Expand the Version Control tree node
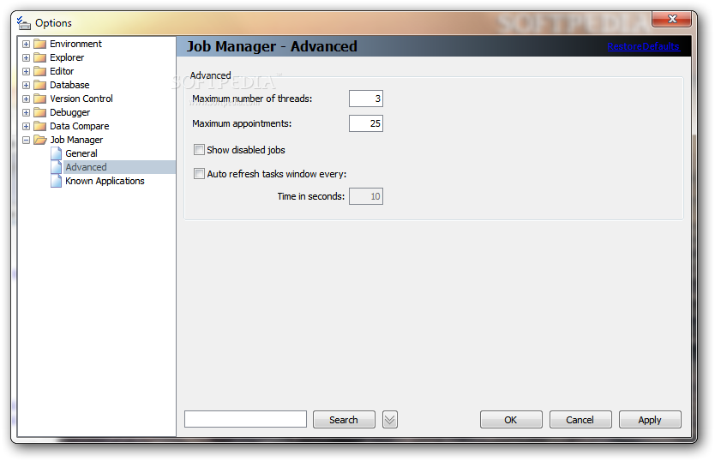This screenshot has height=461, width=715. coord(26,99)
